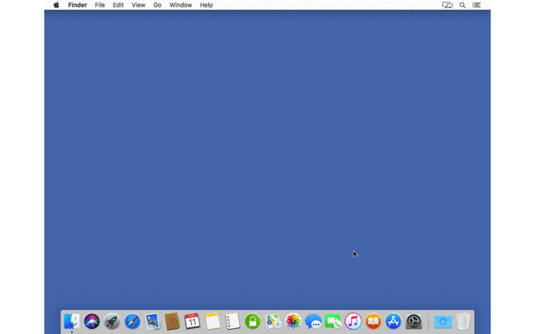Open Notification Center list icon
Image resolution: width=535 pixels, height=334 pixels.
pos(476,5)
